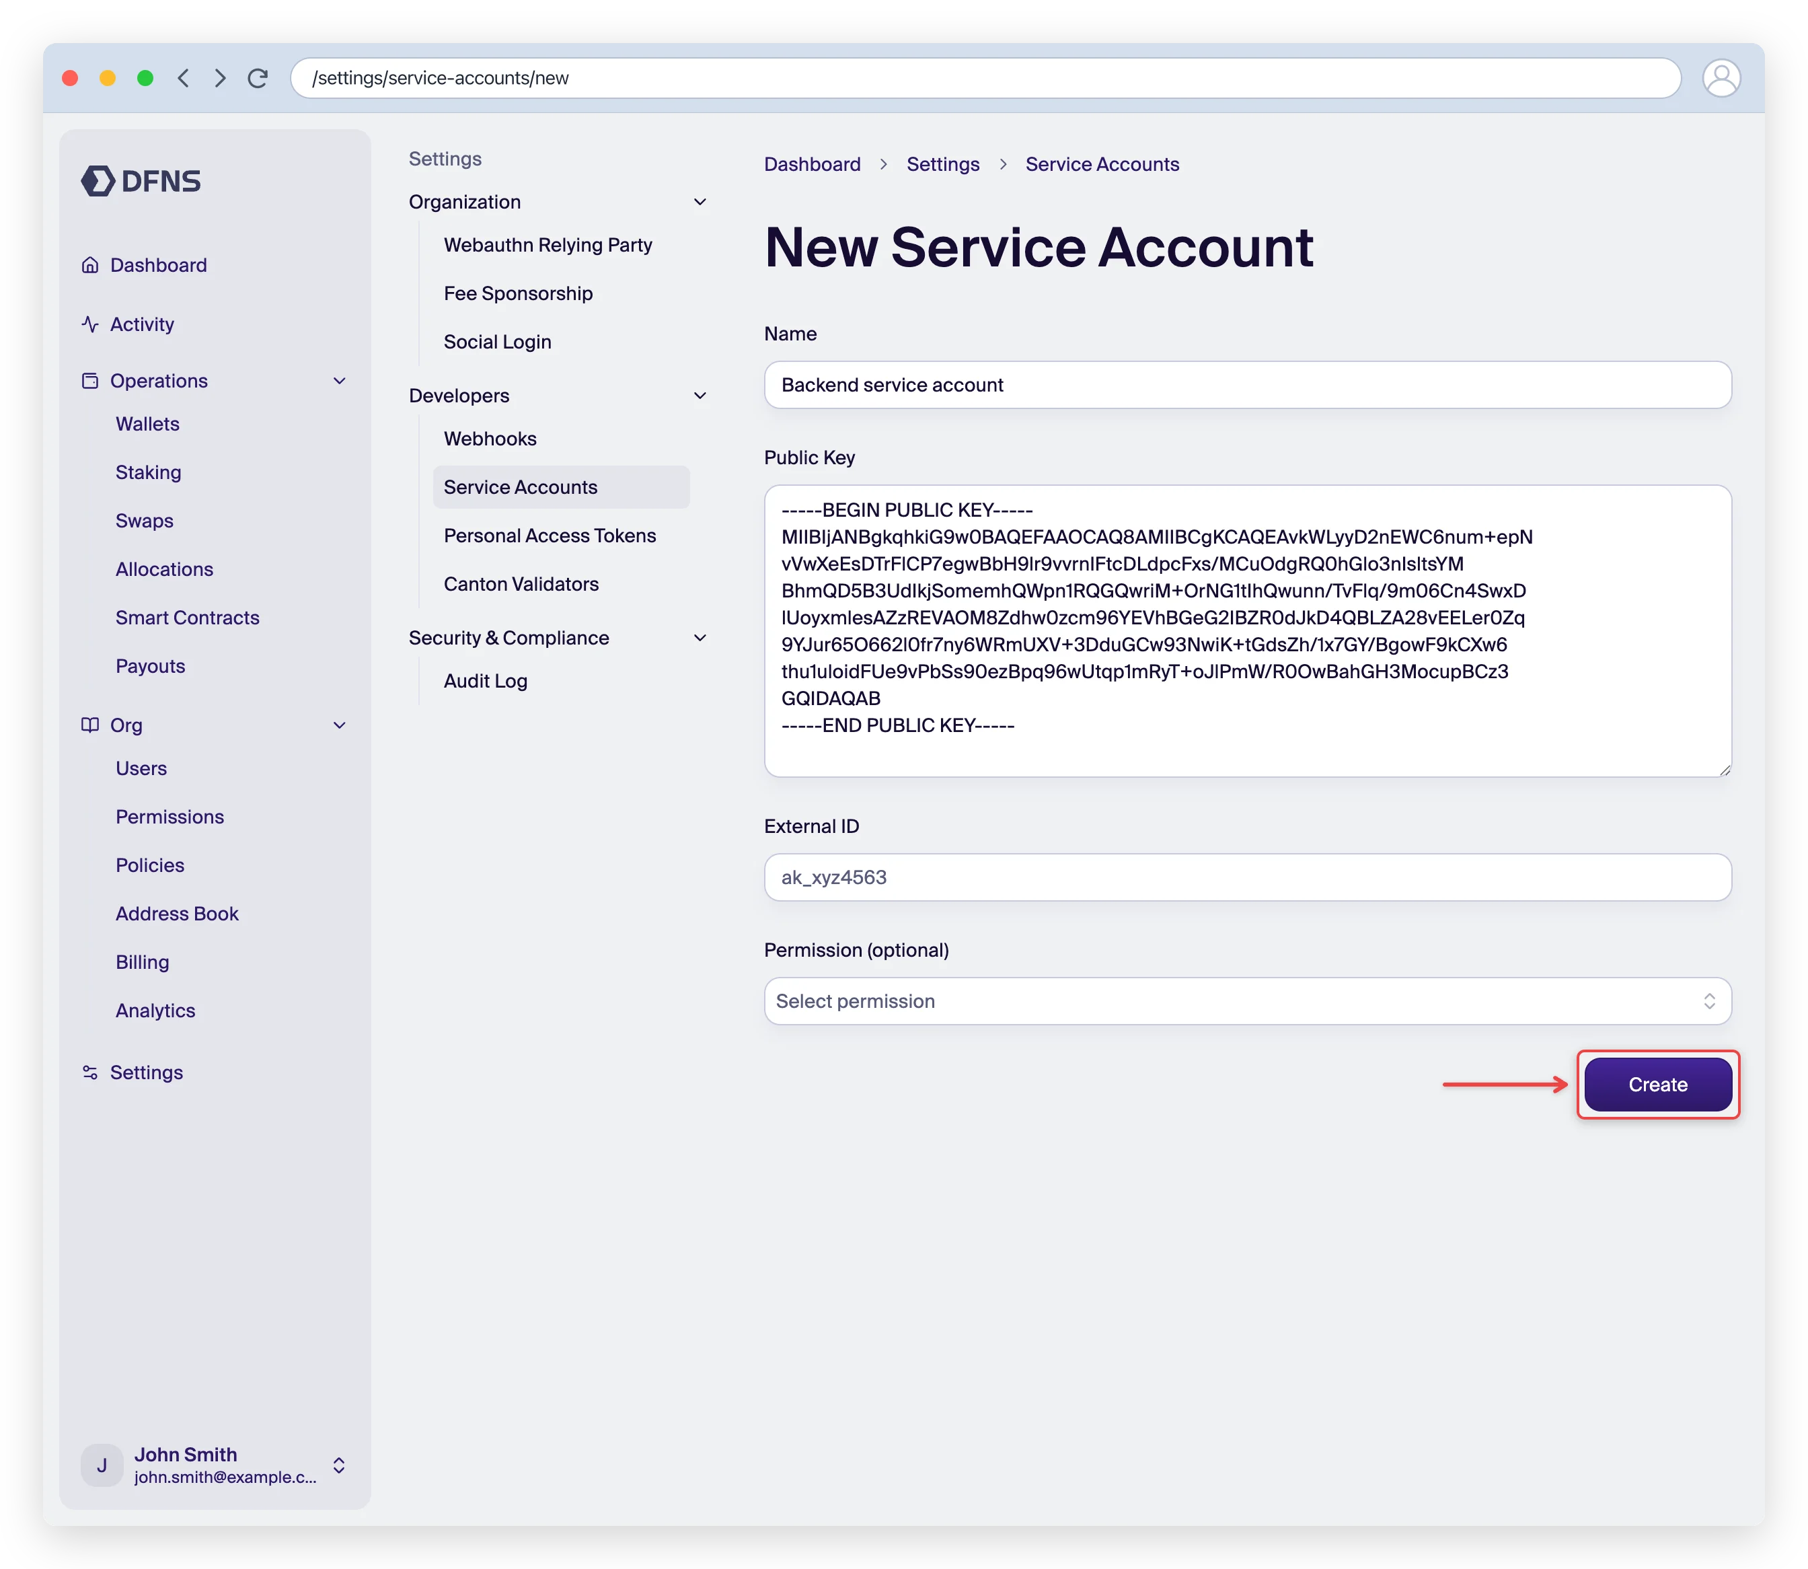Screen dimensions: 1808x1569
Task: Click the Service Accounts breadcrumb link
Action: click(1102, 165)
